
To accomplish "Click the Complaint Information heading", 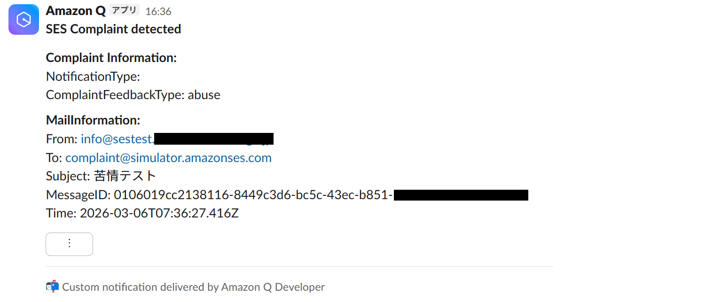I will click(x=111, y=58).
